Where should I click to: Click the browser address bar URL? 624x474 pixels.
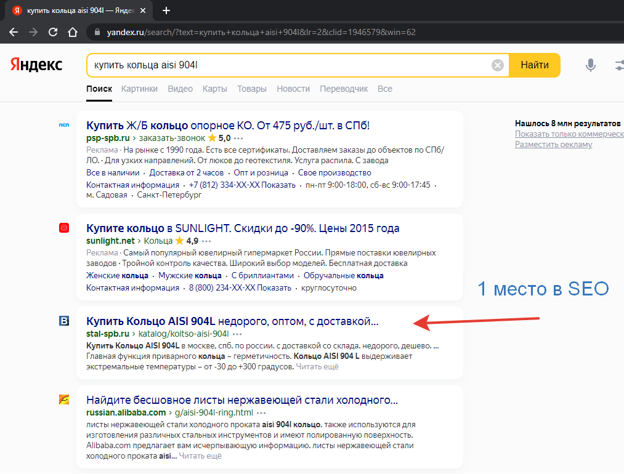click(259, 32)
